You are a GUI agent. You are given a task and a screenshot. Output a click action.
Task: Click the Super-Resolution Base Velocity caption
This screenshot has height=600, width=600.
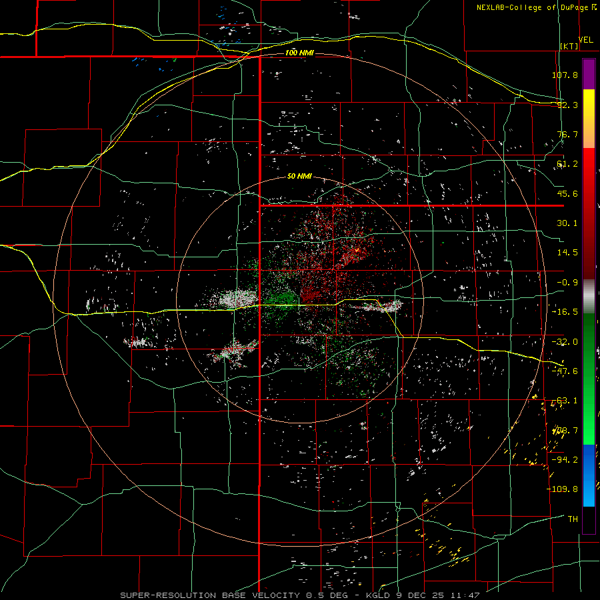pos(299,595)
